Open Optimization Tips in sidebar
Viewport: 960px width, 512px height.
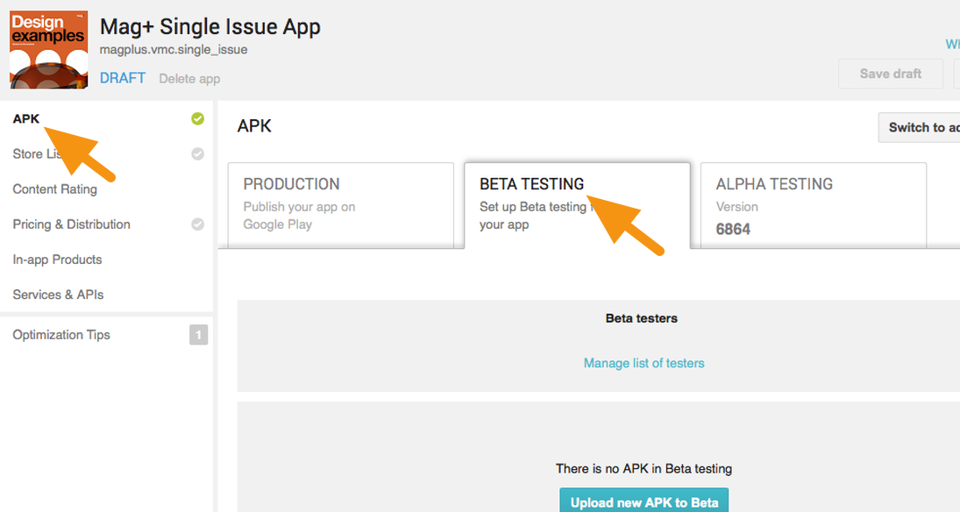pos(61,335)
